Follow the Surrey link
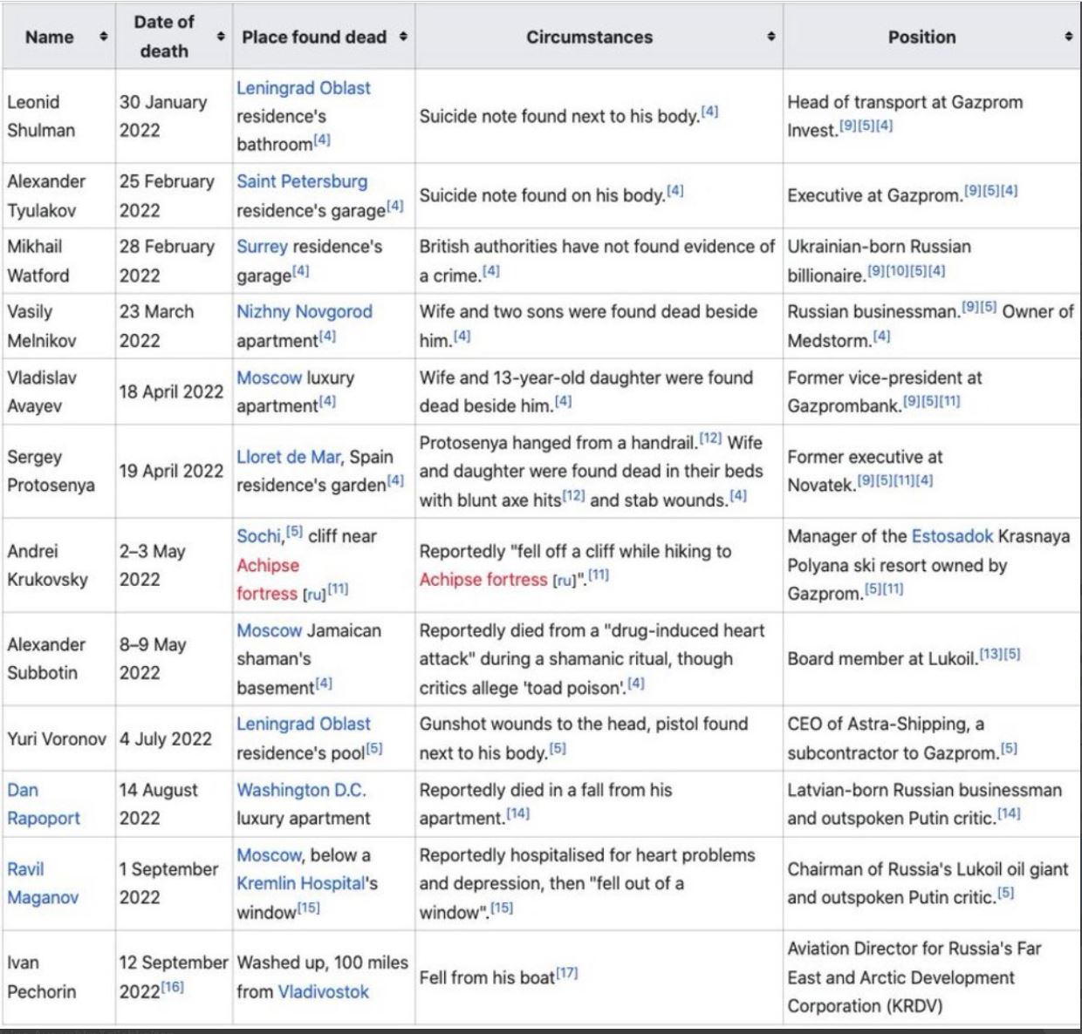The width and height of the screenshot is (1082, 1034). [262, 247]
